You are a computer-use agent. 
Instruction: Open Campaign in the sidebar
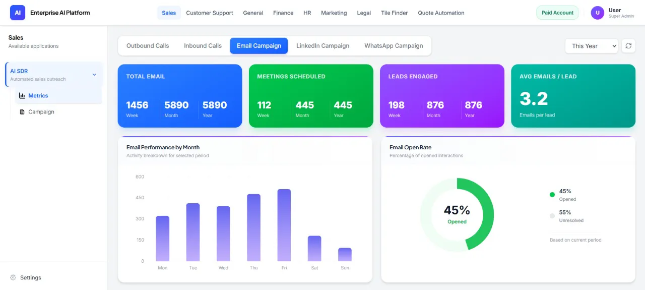[58, 112]
